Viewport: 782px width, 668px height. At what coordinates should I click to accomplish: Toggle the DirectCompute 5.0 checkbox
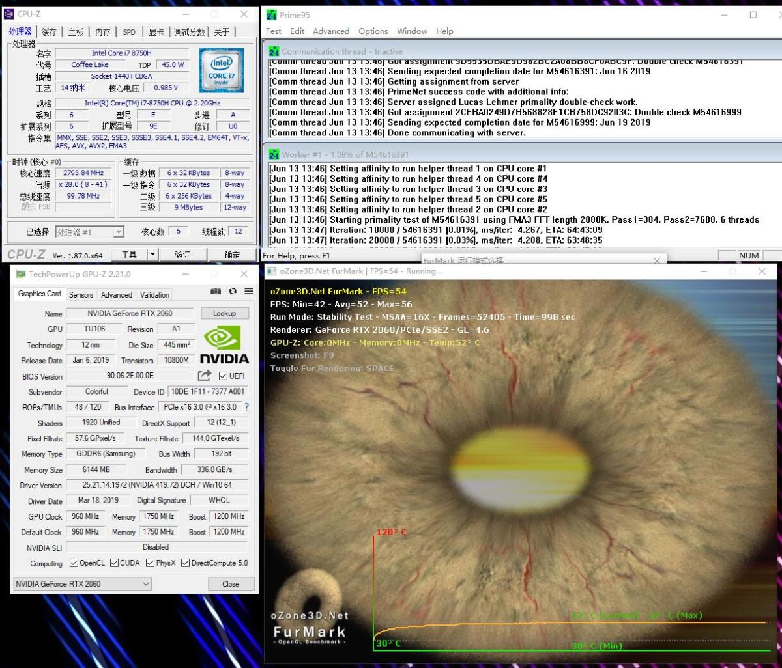pyautogui.click(x=185, y=563)
